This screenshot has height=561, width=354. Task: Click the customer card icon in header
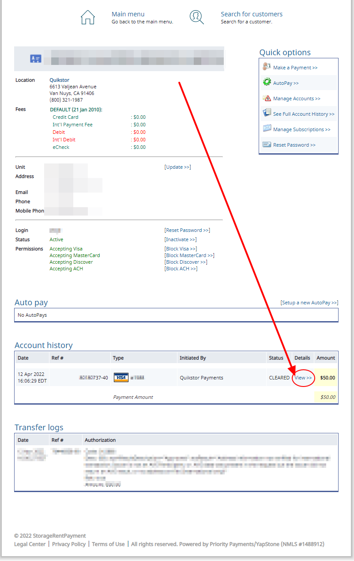pyautogui.click(x=36, y=58)
